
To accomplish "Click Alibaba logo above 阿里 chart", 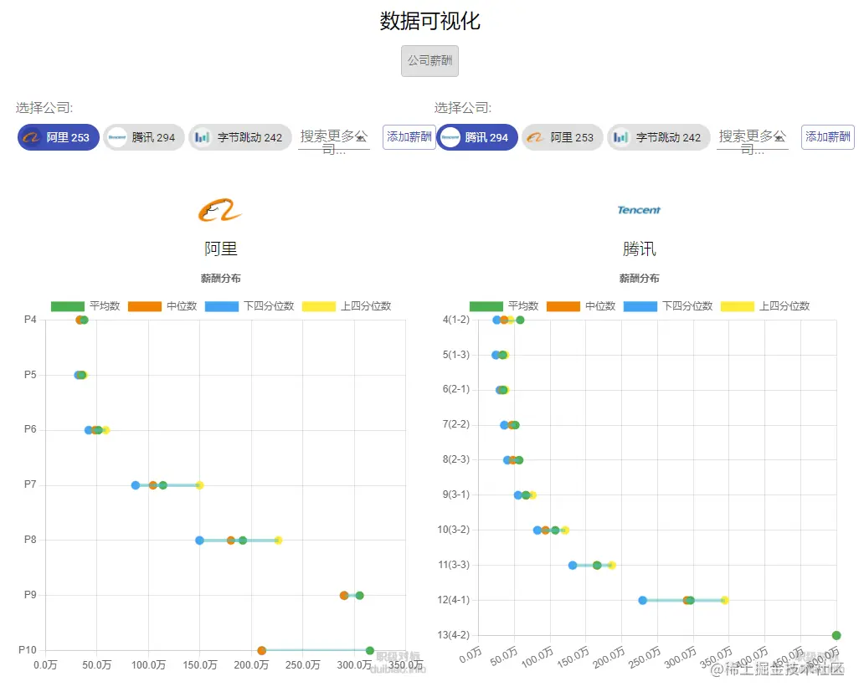I will [220, 210].
